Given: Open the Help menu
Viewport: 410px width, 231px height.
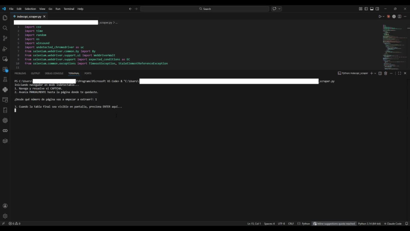Looking at the screenshot, I should coord(80,9).
